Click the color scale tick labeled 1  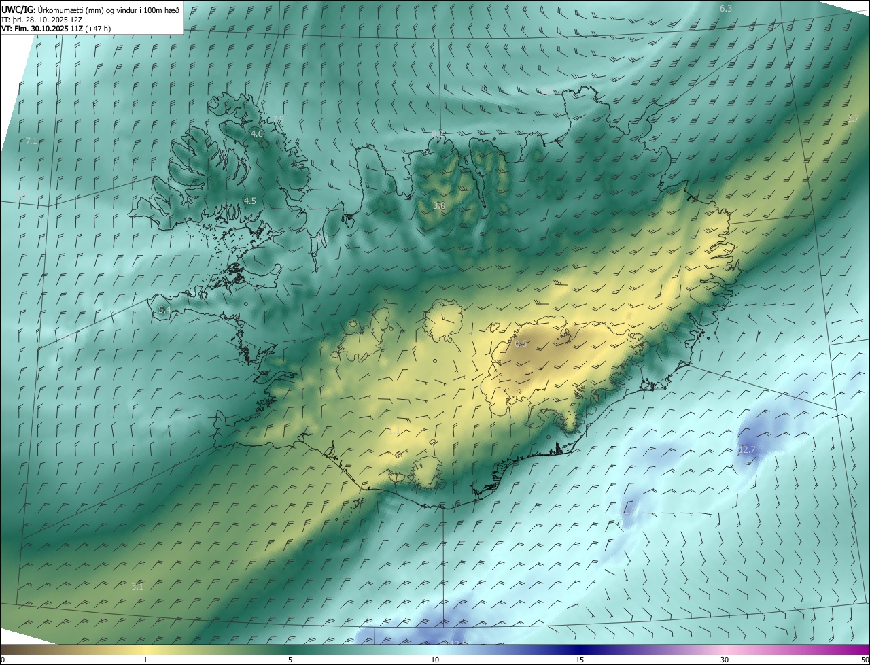[x=145, y=660]
